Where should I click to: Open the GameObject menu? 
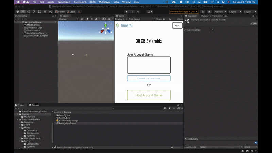[63, 2]
